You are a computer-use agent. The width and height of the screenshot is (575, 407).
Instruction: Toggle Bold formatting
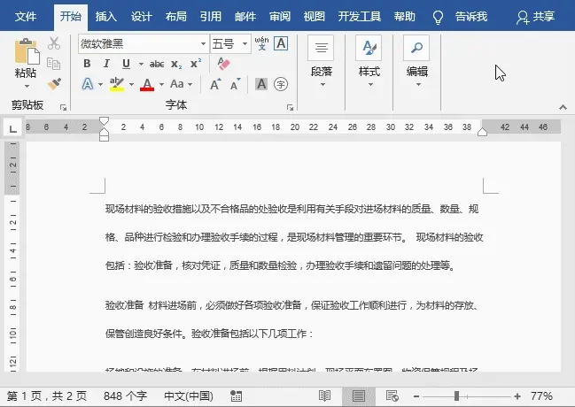coord(87,64)
